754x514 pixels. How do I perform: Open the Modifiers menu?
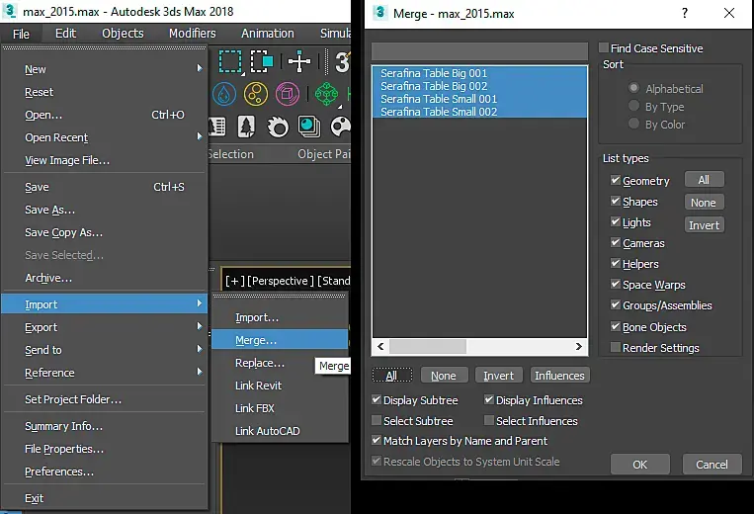(193, 34)
